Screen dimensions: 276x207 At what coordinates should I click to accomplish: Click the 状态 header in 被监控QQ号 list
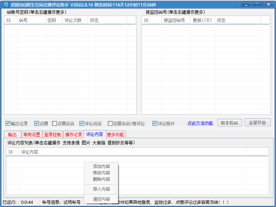click(238, 20)
